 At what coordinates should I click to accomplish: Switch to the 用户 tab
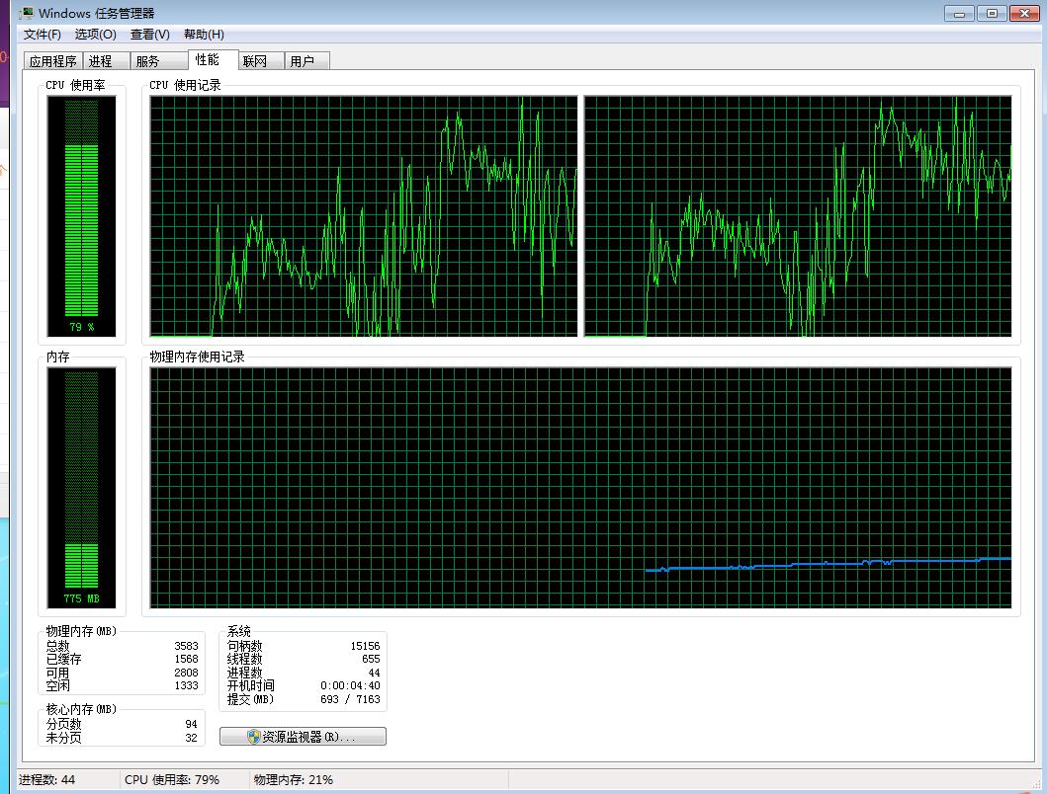[x=306, y=61]
